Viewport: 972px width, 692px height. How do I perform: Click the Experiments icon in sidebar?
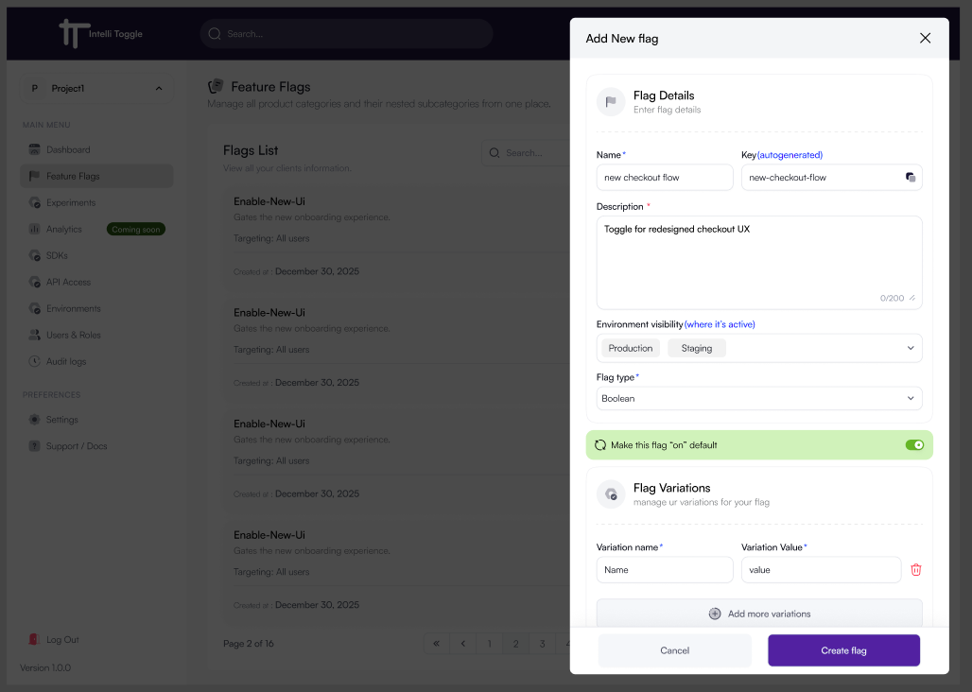(x=35, y=202)
